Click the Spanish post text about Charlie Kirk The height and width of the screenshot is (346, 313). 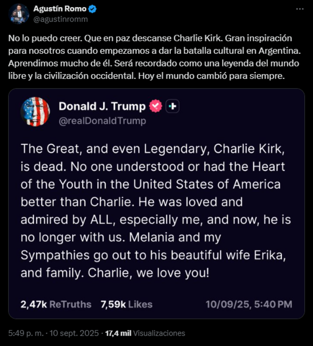(152, 57)
